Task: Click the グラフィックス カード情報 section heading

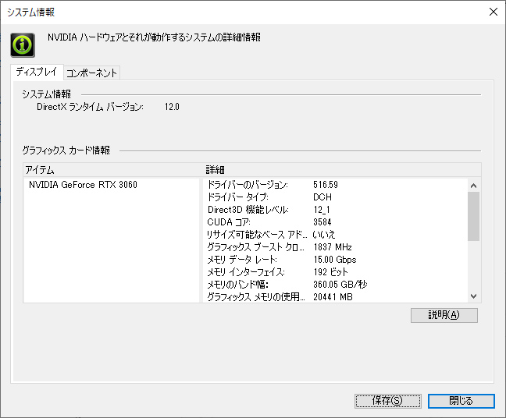Action: (x=66, y=151)
